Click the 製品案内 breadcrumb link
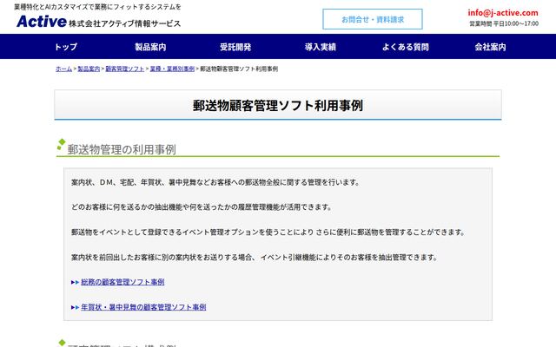Viewport: 556px width, 347px height. [x=89, y=69]
